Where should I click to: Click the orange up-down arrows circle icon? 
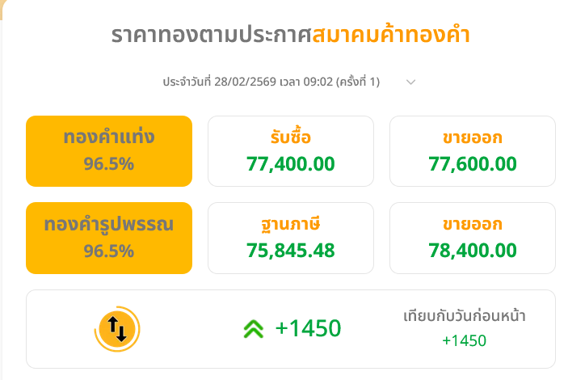(x=117, y=328)
